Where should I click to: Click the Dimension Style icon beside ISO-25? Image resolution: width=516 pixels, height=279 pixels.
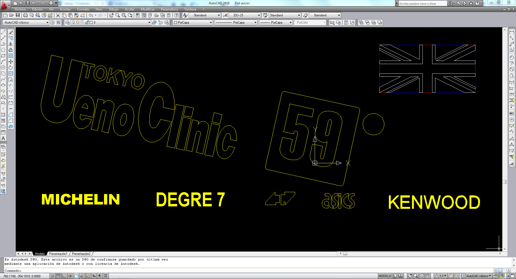coord(226,15)
